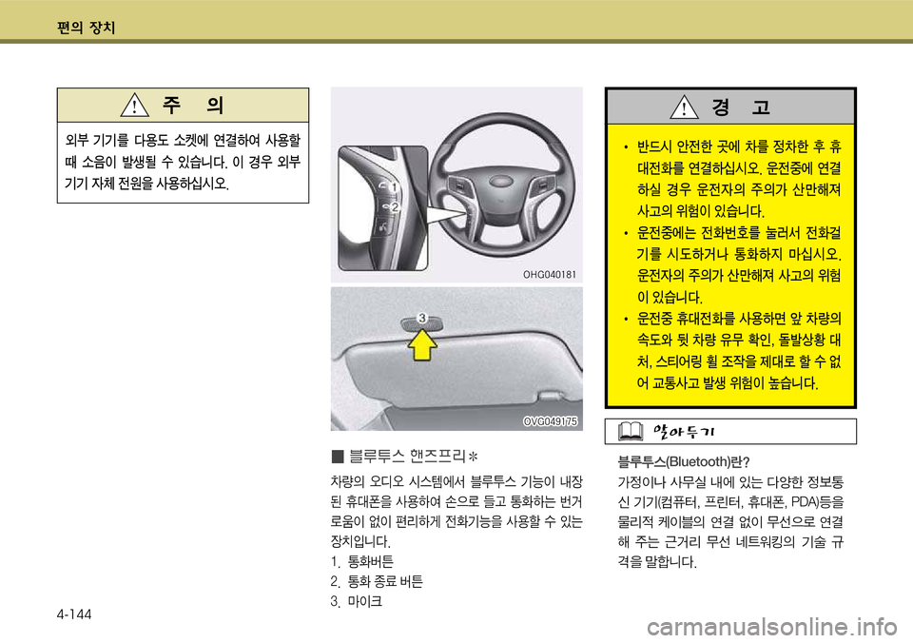The image size is (913, 643).
Task: Click the warning bullet starting '반드시 안전한 곳에'
Action: (732, 179)
